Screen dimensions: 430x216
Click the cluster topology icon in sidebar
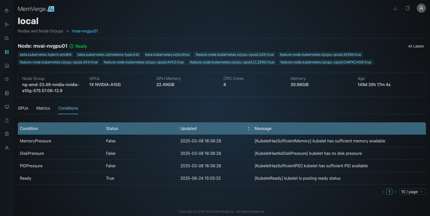(7, 24)
